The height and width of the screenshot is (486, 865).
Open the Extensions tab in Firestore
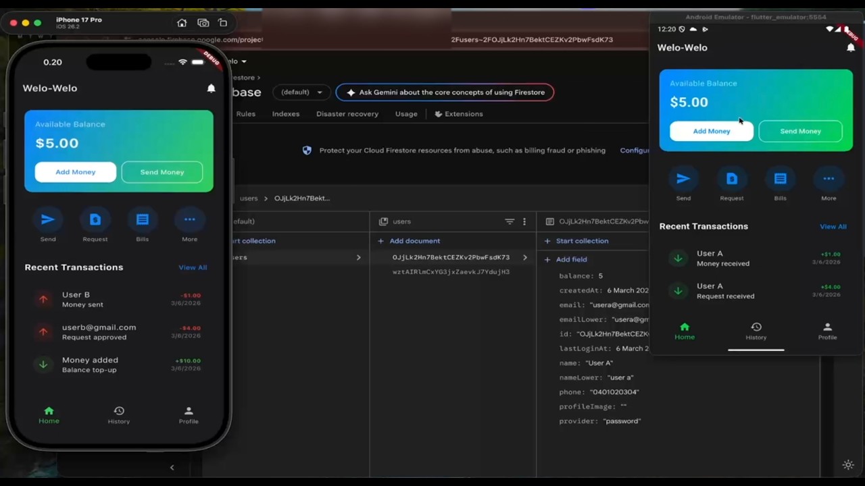(459, 114)
